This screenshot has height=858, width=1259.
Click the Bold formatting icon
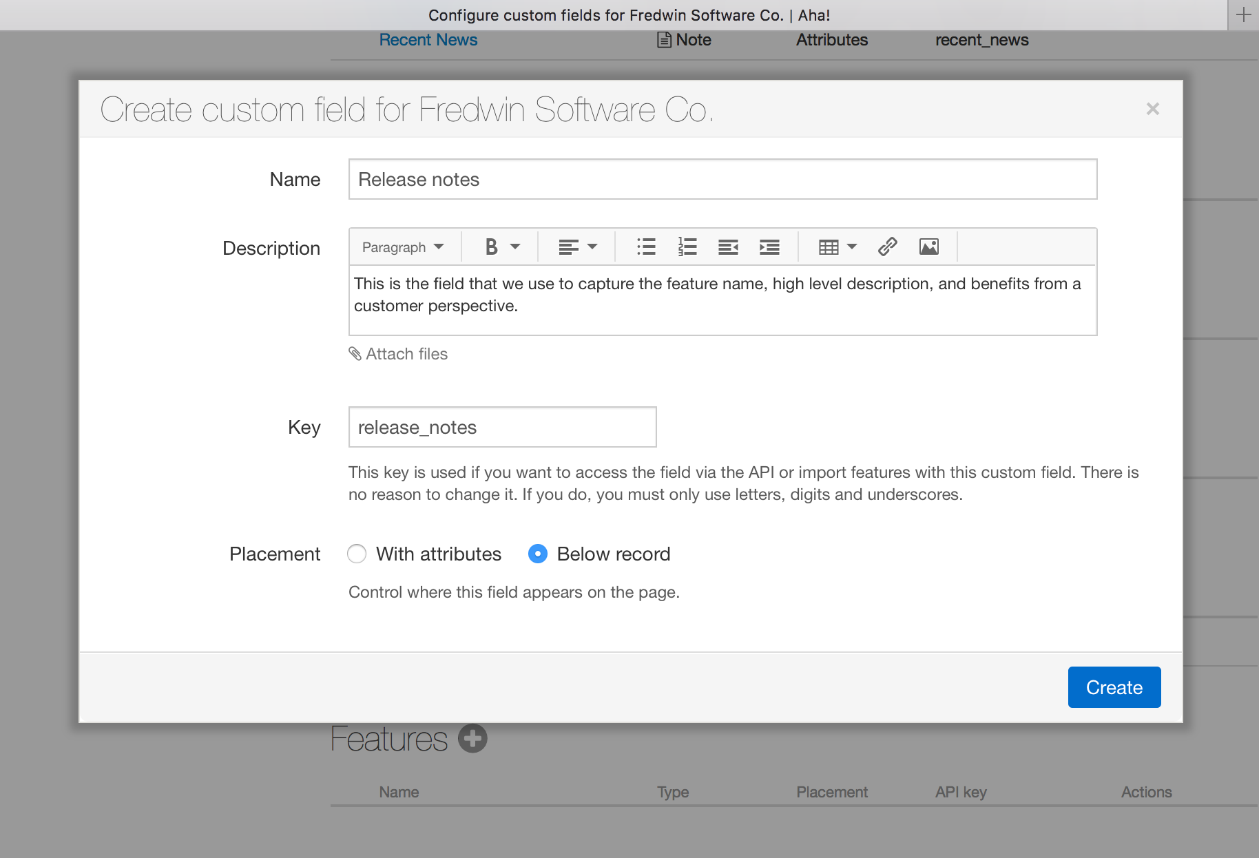point(491,247)
